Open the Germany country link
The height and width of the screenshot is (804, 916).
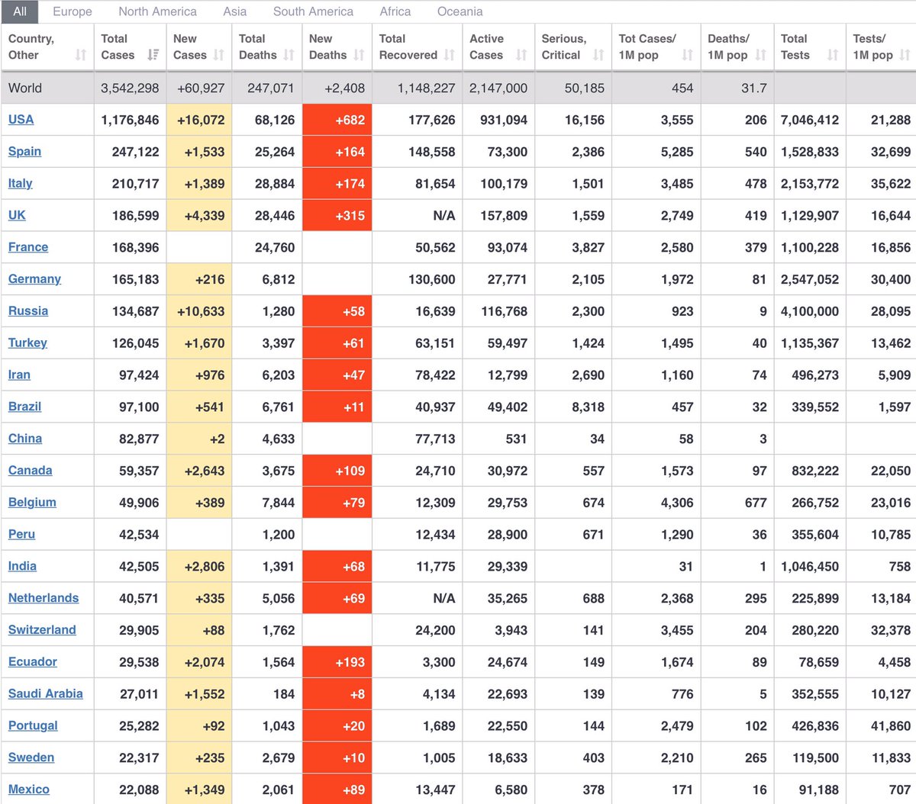(x=34, y=279)
